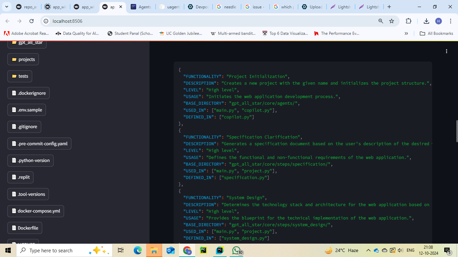The width and height of the screenshot is (458, 257).
Task: Bookmark this page with the star icon
Action: click(x=392, y=21)
